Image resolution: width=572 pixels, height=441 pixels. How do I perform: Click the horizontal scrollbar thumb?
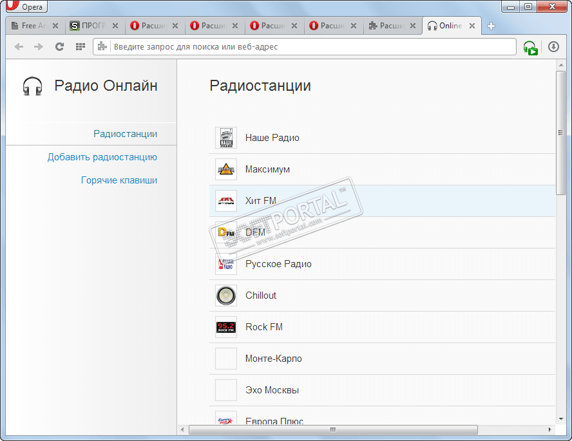click(x=333, y=429)
